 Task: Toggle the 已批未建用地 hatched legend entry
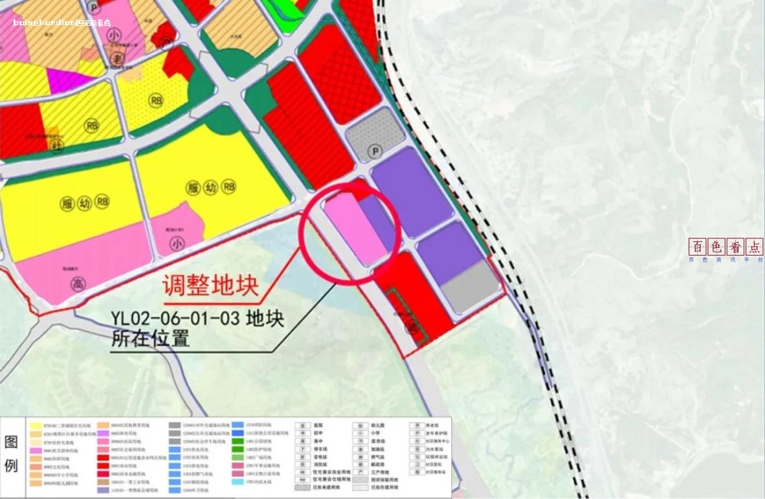[302, 487]
